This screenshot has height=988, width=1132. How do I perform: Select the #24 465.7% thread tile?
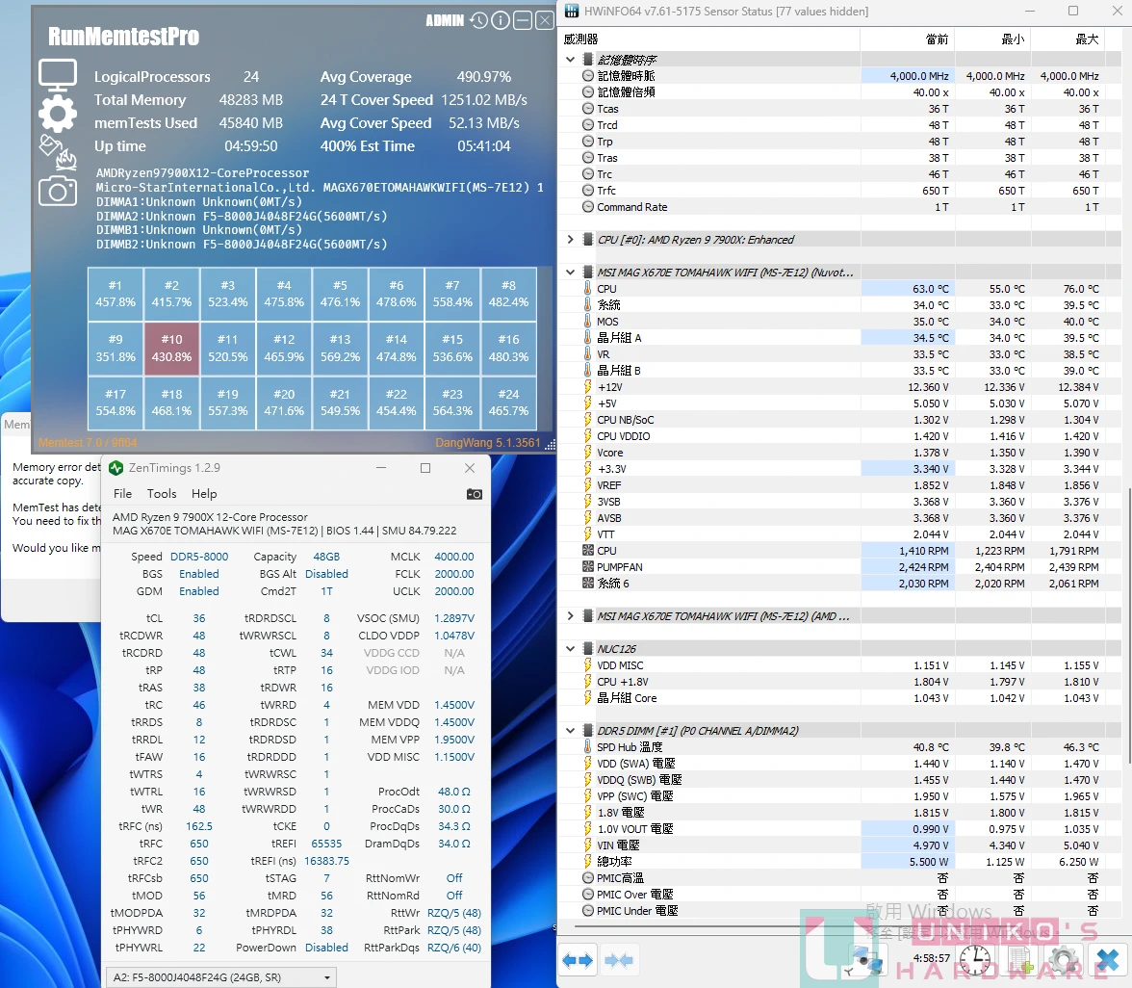point(509,403)
